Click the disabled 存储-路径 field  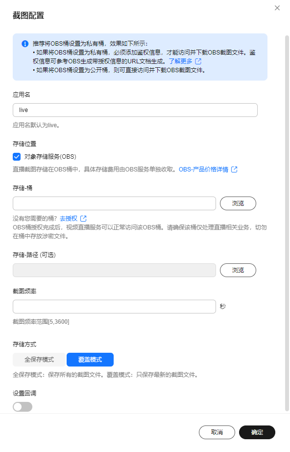115,270
